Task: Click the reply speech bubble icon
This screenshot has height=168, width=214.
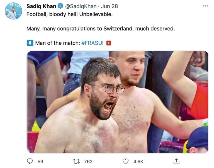Action: point(30,161)
